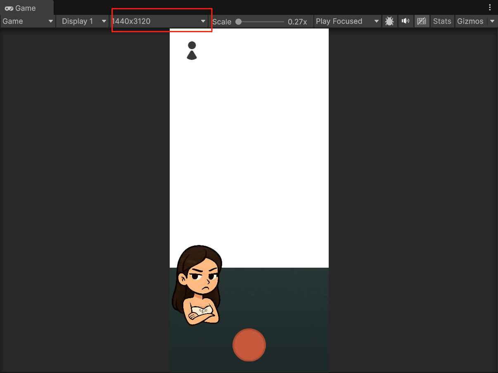Image resolution: width=498 pixels, height=373 pixels.
Task: Click the gamepad icon on the Game tab
Action: 9,7
